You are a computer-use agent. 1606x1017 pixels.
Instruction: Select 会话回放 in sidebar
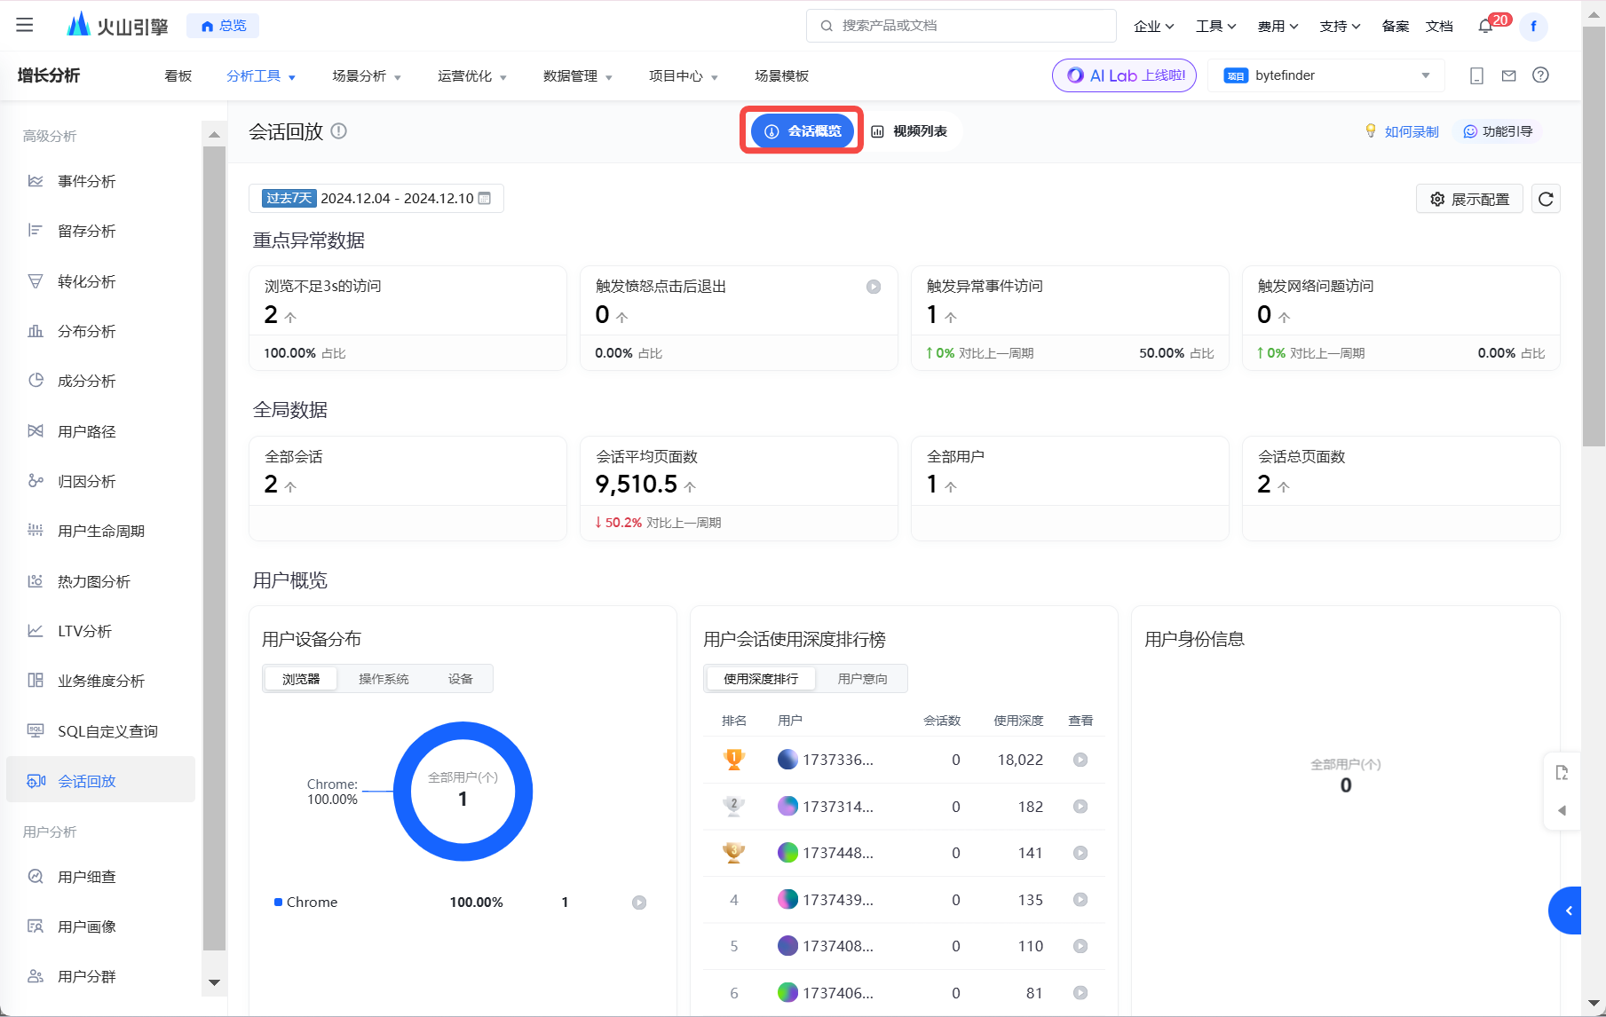click(100, 781)
